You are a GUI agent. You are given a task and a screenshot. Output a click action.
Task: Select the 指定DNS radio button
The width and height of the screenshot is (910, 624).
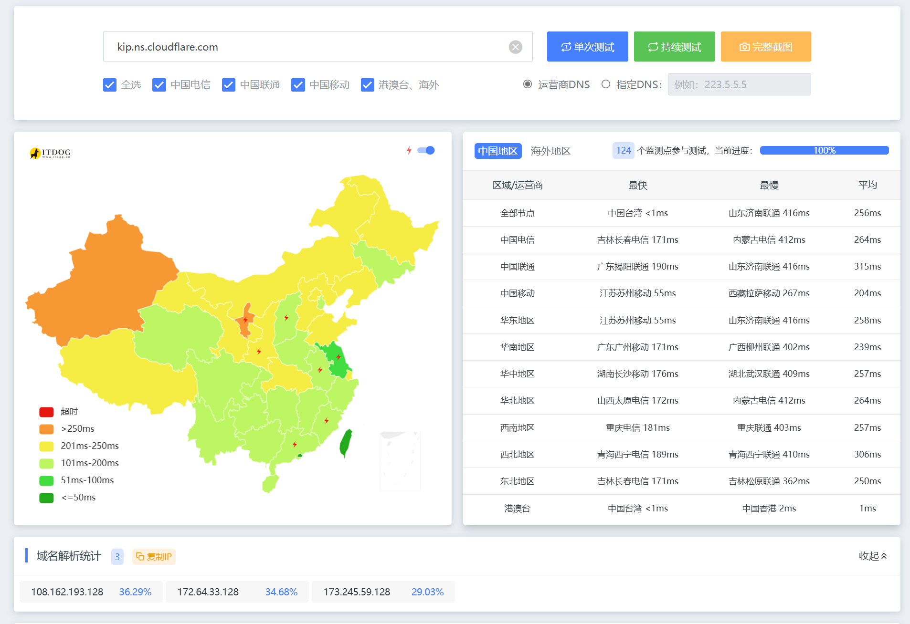pos(606,84)
